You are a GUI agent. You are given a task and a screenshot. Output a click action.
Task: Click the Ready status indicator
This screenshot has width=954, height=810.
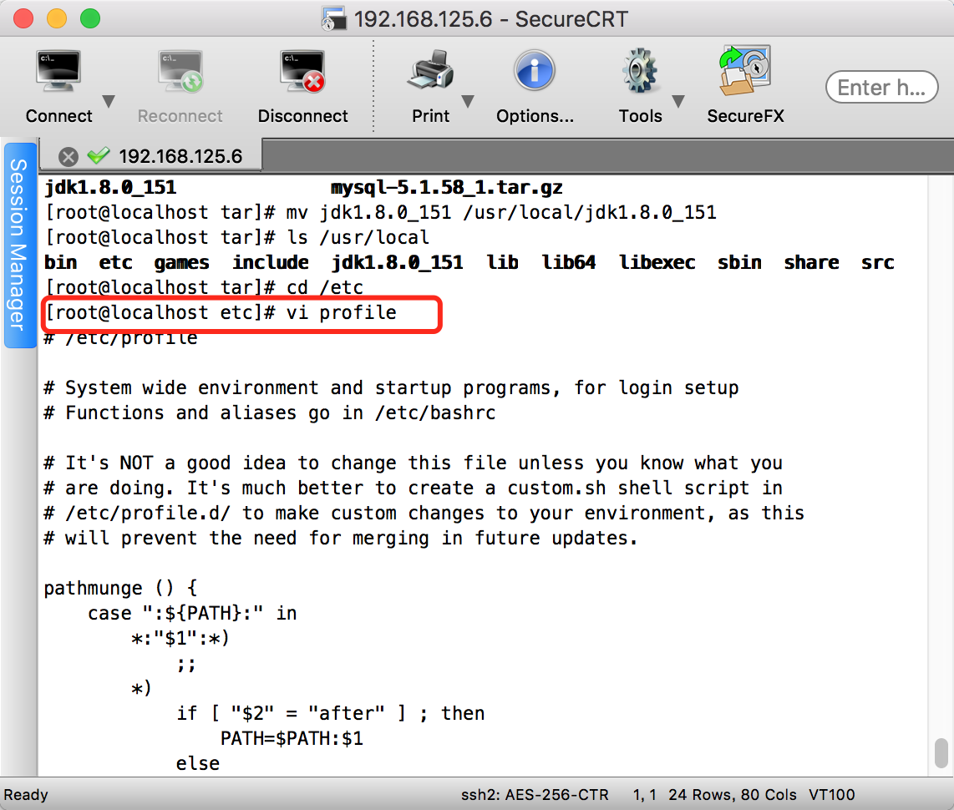point(26,795)
